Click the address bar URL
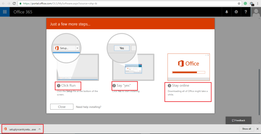The width and height of the screenshot is (261, 134). click(x=61, y=4)
